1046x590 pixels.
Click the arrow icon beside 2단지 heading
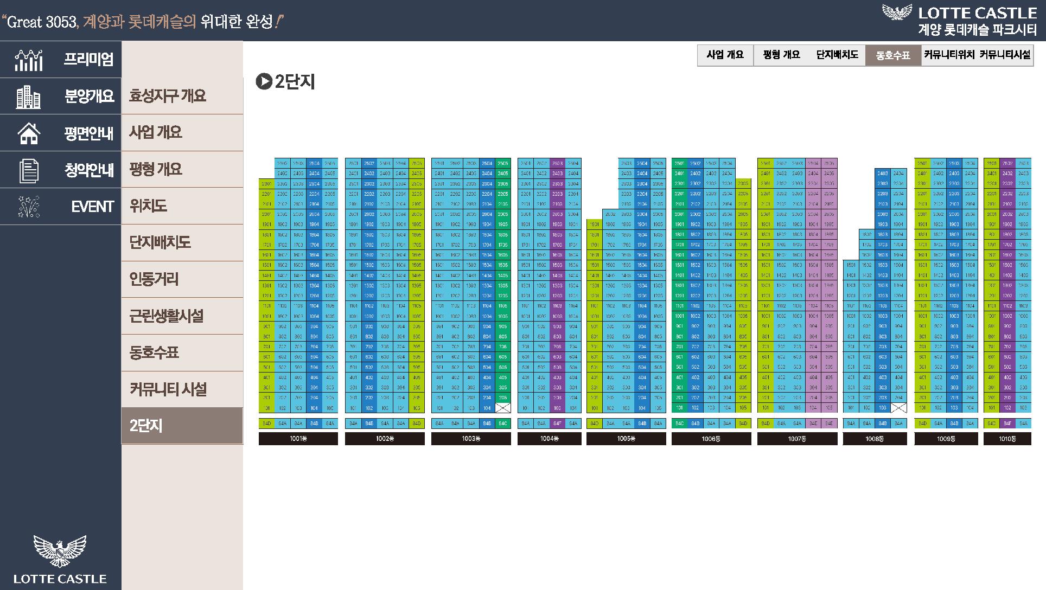tap(264, 82)
